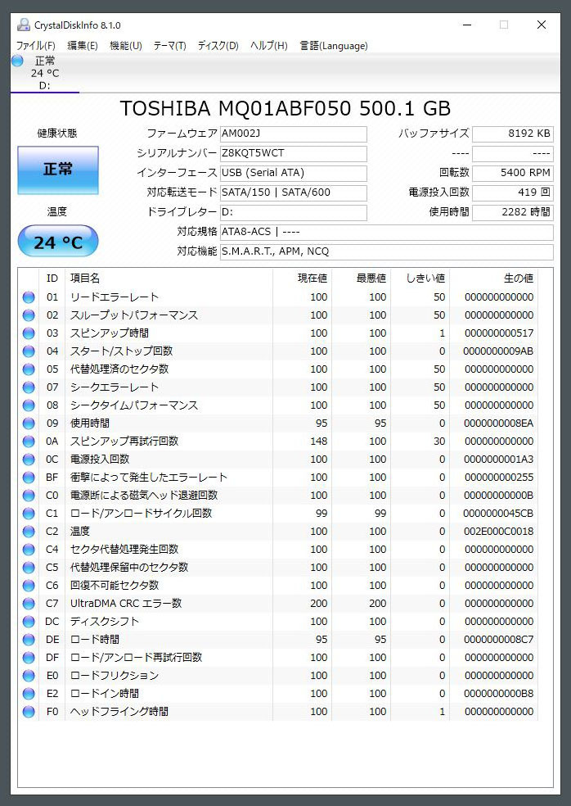Click the 電源投入回数 field showing 419 回

(512, 192)
